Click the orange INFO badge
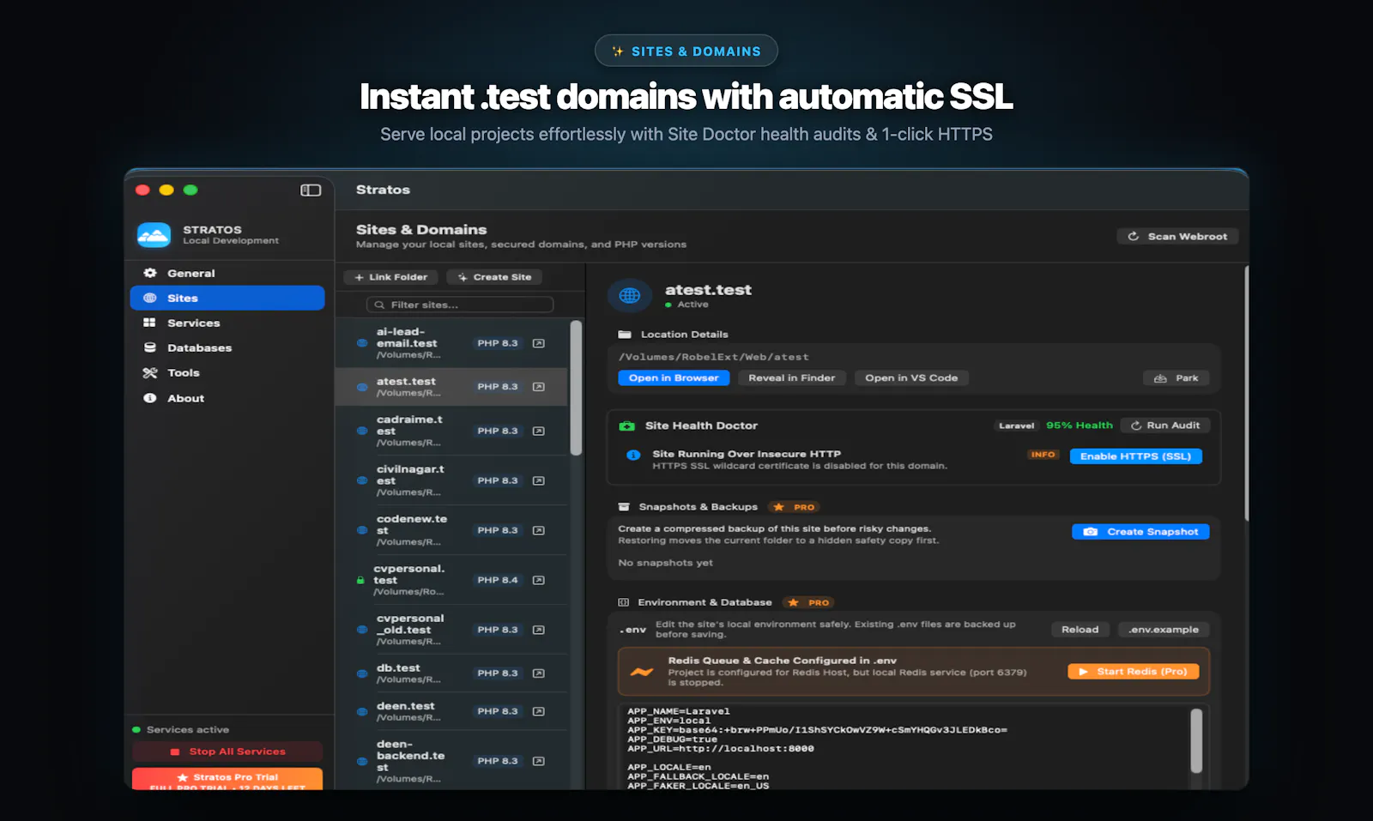This screenshot has width=1373, height=821. coord(1043,455)
